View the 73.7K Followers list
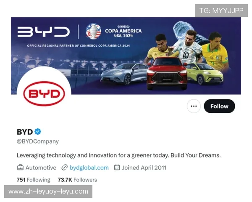Image resolution: width=252 pixels, height=202 pixels. pyautogui.click(x=77, y=180)
